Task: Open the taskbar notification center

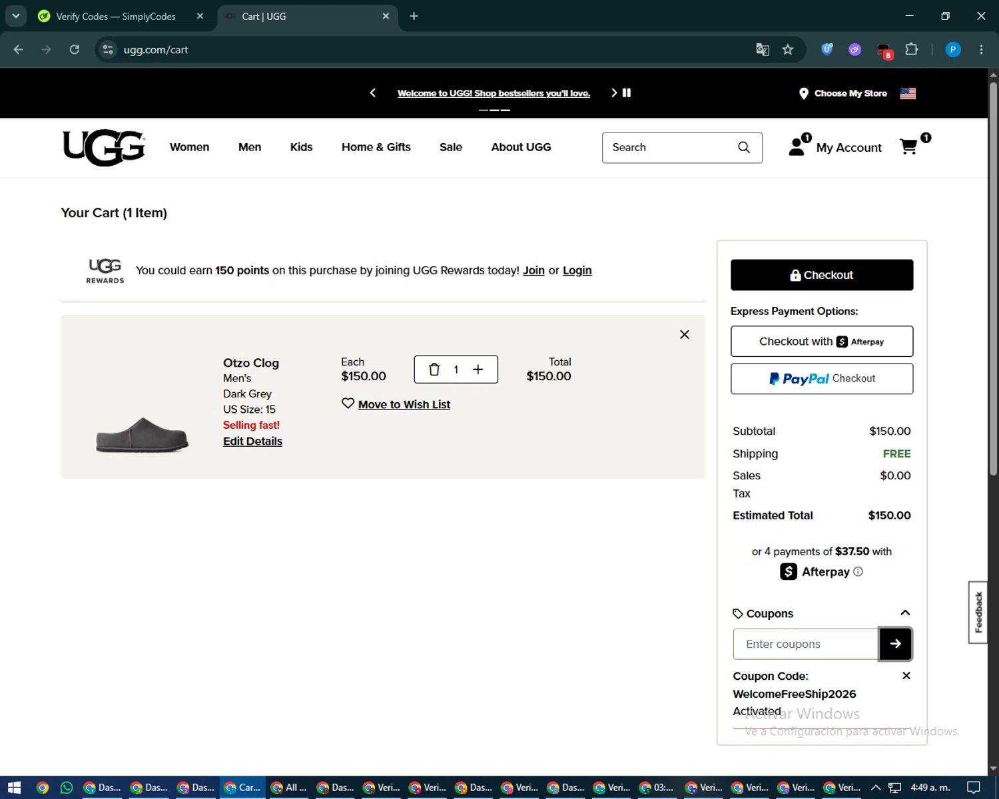Action: 973,788
